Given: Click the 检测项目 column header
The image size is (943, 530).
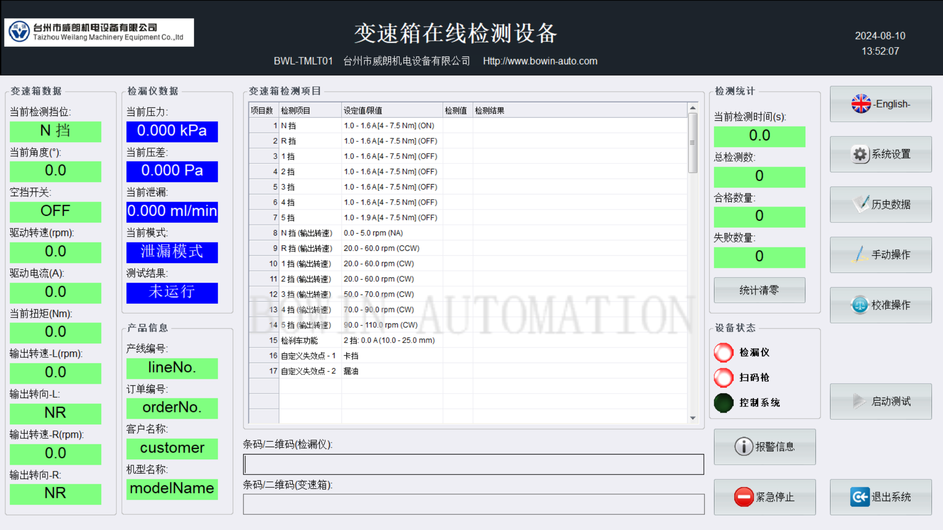Looking at the screenshot, I should 310,110.
